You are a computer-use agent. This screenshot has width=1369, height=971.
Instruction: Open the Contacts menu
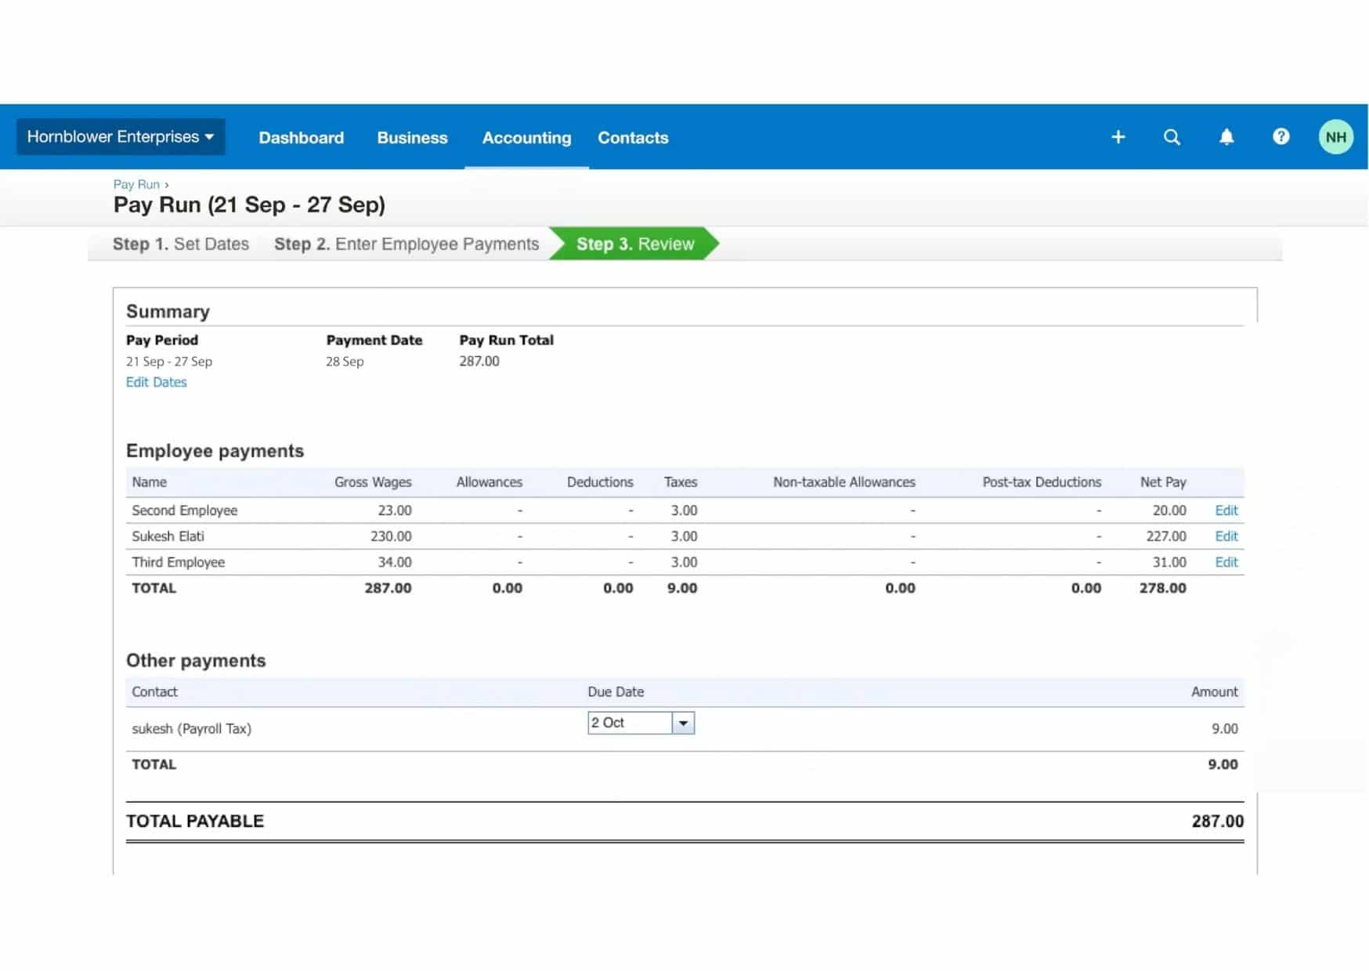pos(633,138)
